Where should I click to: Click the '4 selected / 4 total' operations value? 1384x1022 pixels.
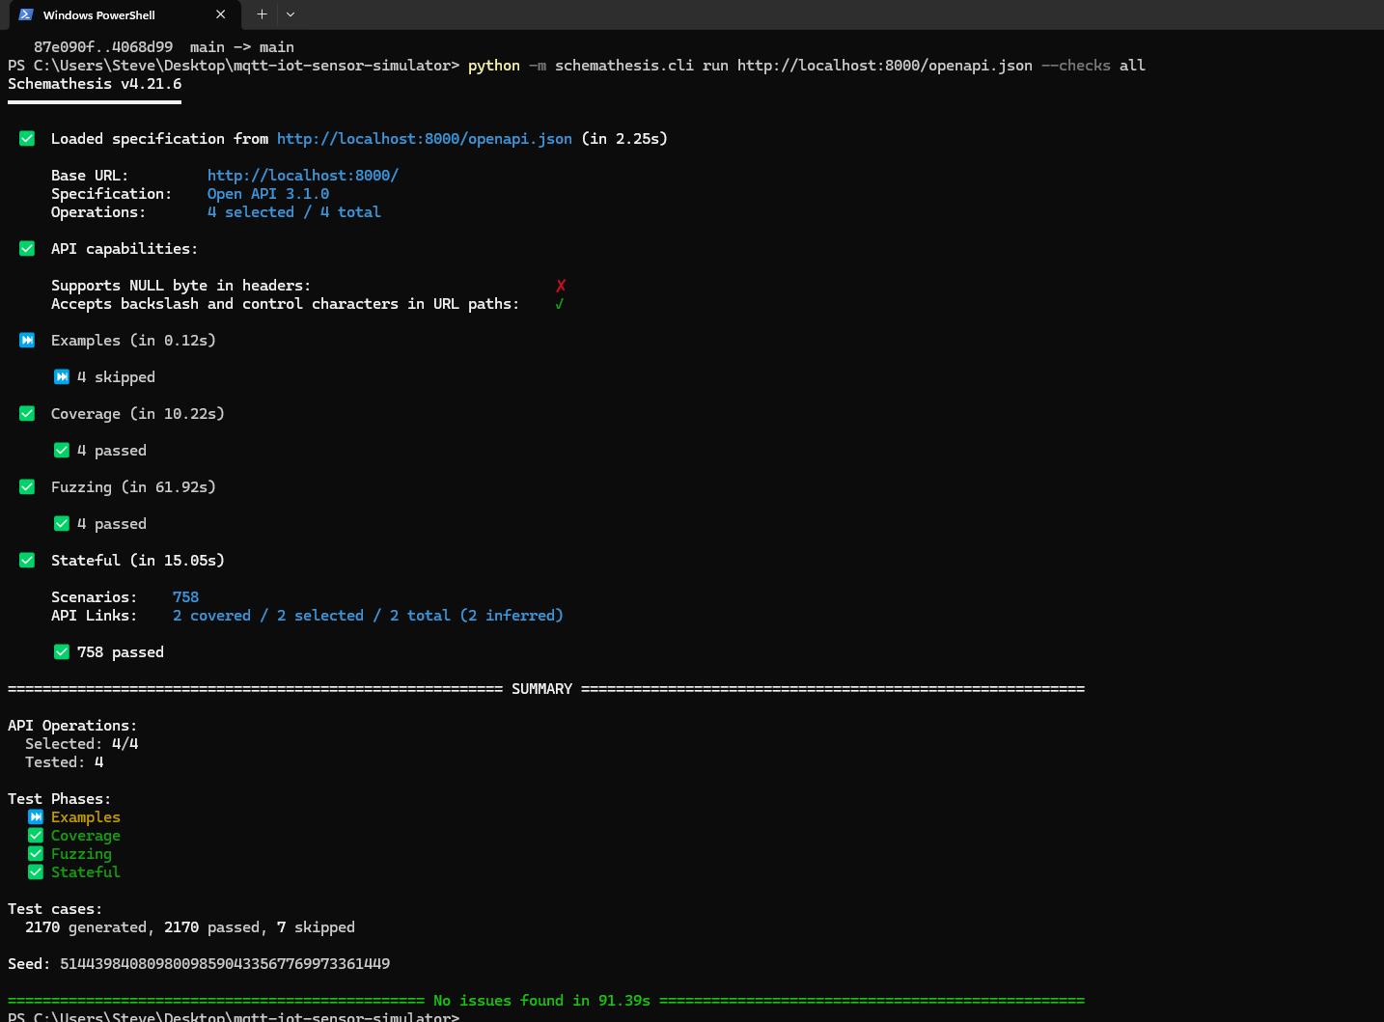(294, 212)
